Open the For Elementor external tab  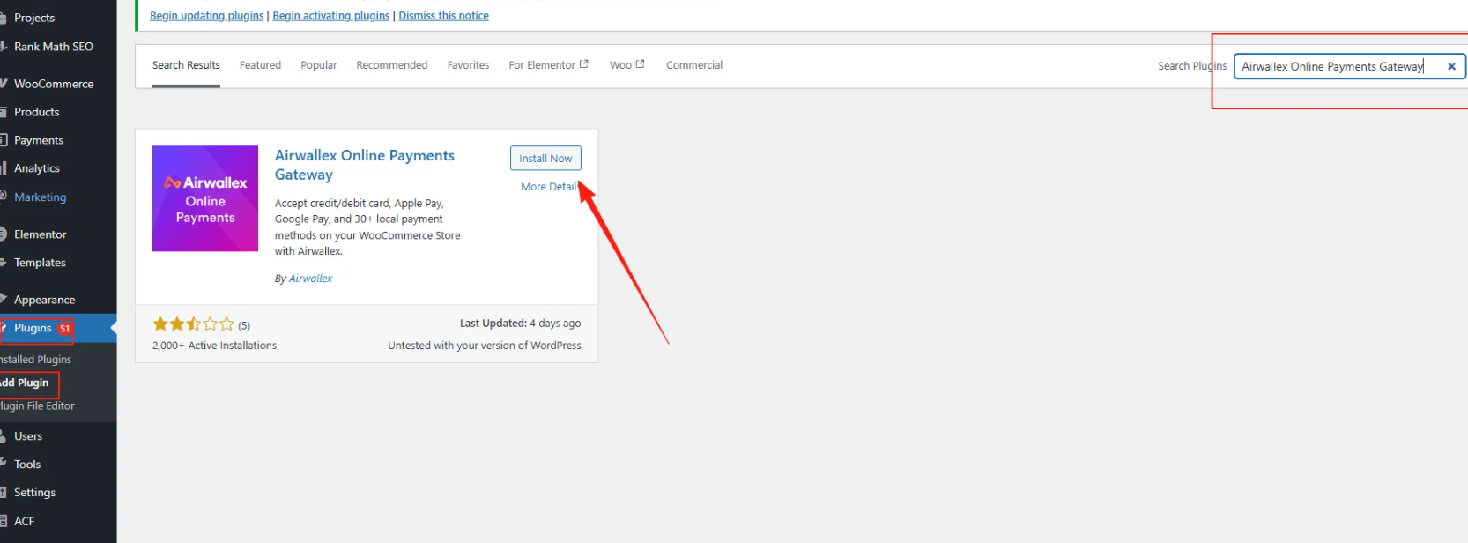click(x=548, y=65)
